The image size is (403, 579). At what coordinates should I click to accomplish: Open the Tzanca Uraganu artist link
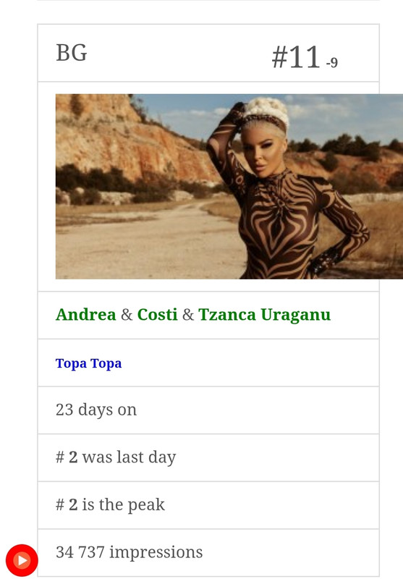click(264, 315)
